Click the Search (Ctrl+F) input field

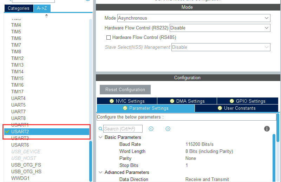click(x=123, y=129)
